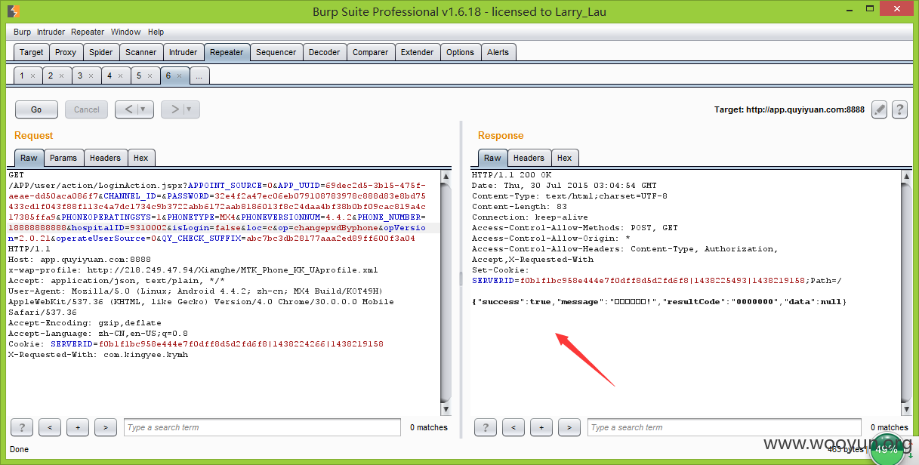Click the disabled Cancel button
Screen dimensions: 919x465
pos(87,109)
